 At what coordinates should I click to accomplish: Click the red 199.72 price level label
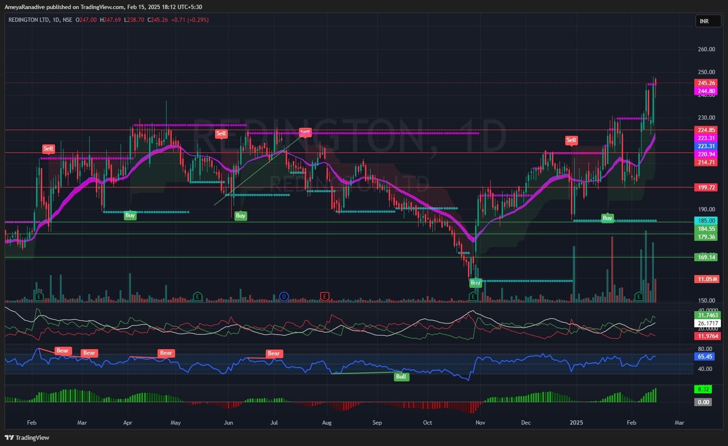coord(706,188)
